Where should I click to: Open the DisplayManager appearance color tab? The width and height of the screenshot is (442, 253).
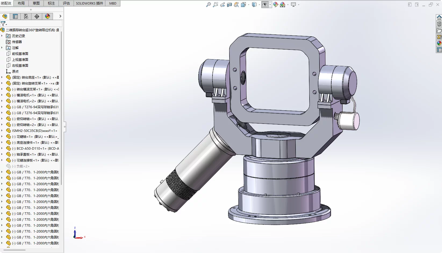pyautogui.click(x=48, y=16)
